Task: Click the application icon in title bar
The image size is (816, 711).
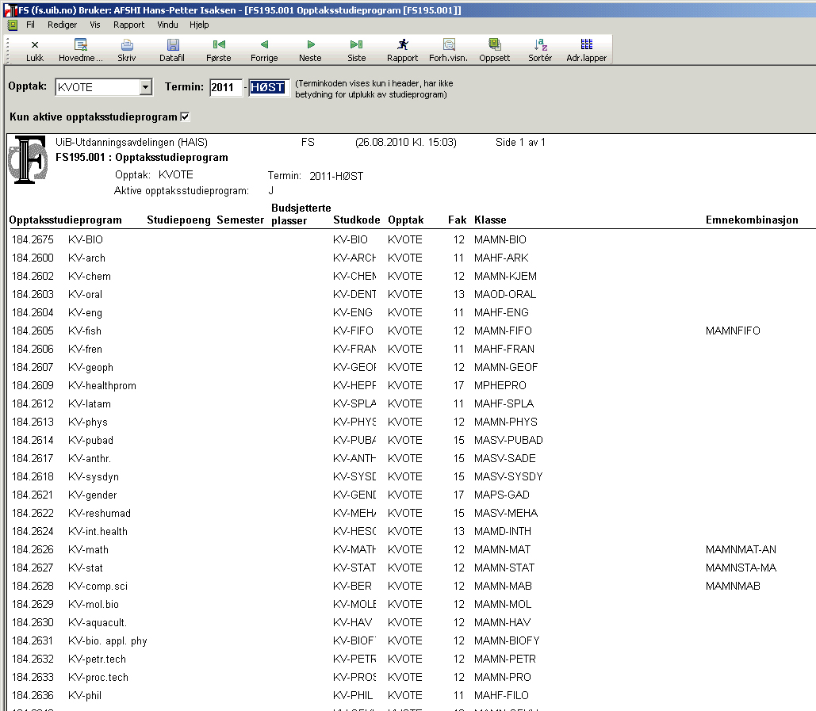Action: coord(10,10)
